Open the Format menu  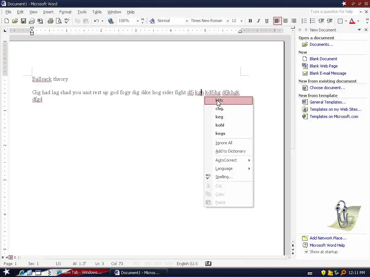click(65, 12)
